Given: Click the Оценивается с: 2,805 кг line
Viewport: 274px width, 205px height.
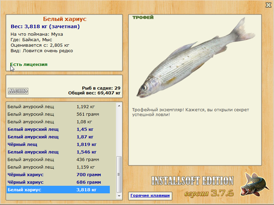Looking at the screenshot, I should (x=40, y=45).
